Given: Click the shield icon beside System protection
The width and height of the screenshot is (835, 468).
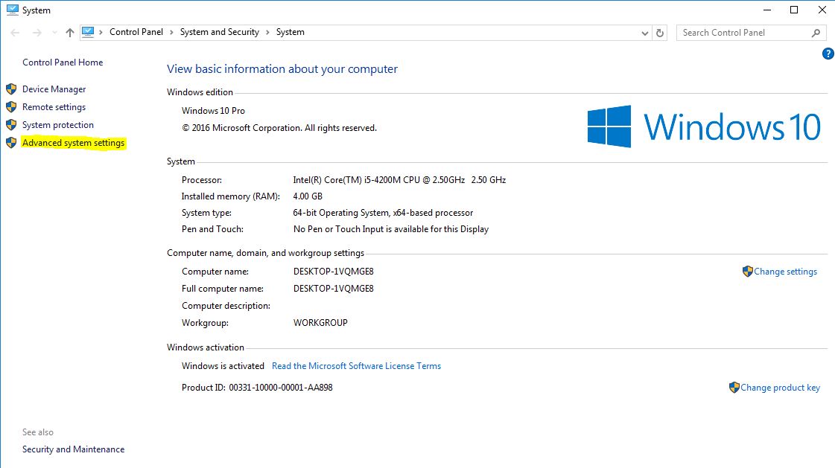Looking at the screenshot, I should (11, 124).
